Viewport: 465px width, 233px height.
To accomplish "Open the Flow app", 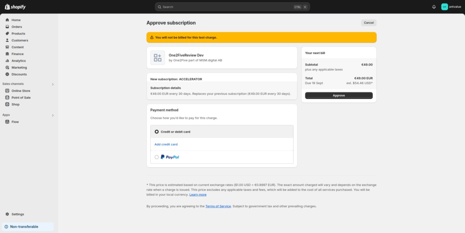I will point(15,122).
